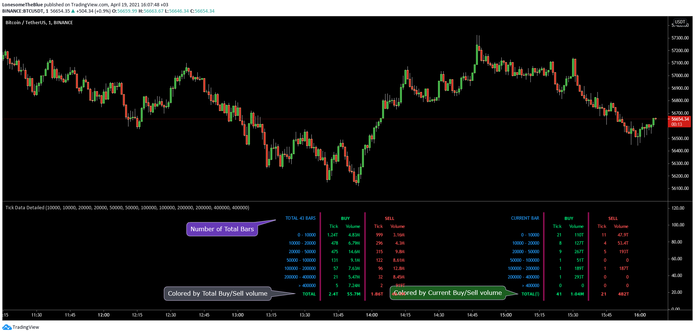Click the 14:45 time axis label
Viewport: 695px width, 334px height.
[472, 315]
